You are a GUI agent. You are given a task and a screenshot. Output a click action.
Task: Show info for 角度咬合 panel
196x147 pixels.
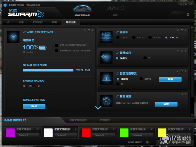(x=186, y=51)
